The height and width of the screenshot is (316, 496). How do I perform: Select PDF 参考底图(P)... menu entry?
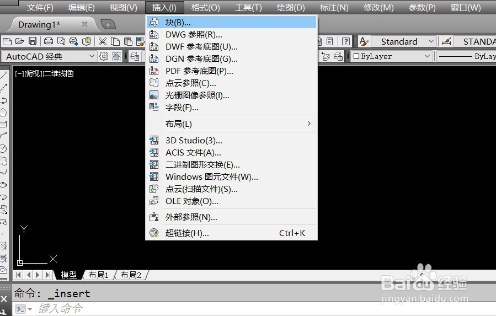[x=232, y=71]
